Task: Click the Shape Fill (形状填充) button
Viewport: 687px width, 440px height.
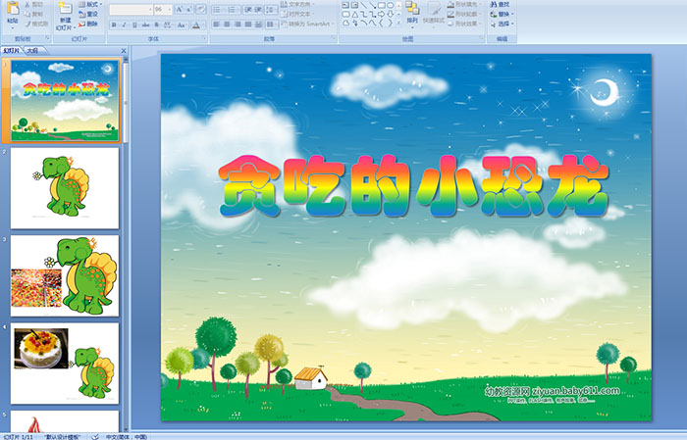Action: [x=464, y=4]
